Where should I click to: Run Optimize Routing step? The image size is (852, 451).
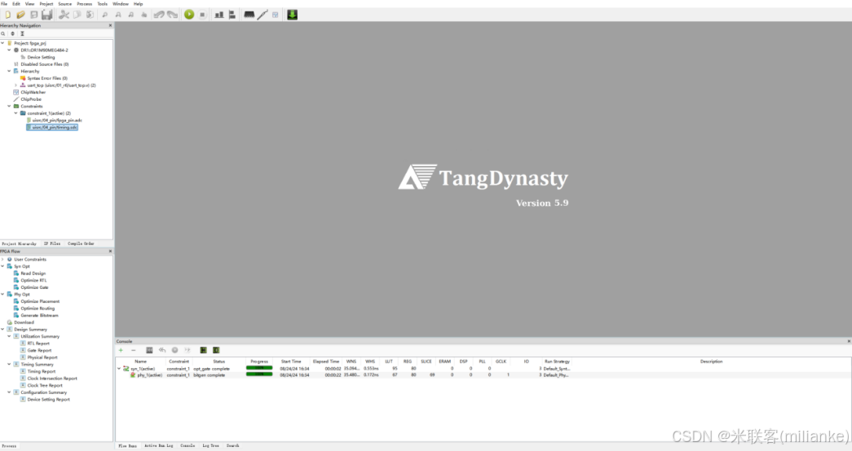pos(38,309)
